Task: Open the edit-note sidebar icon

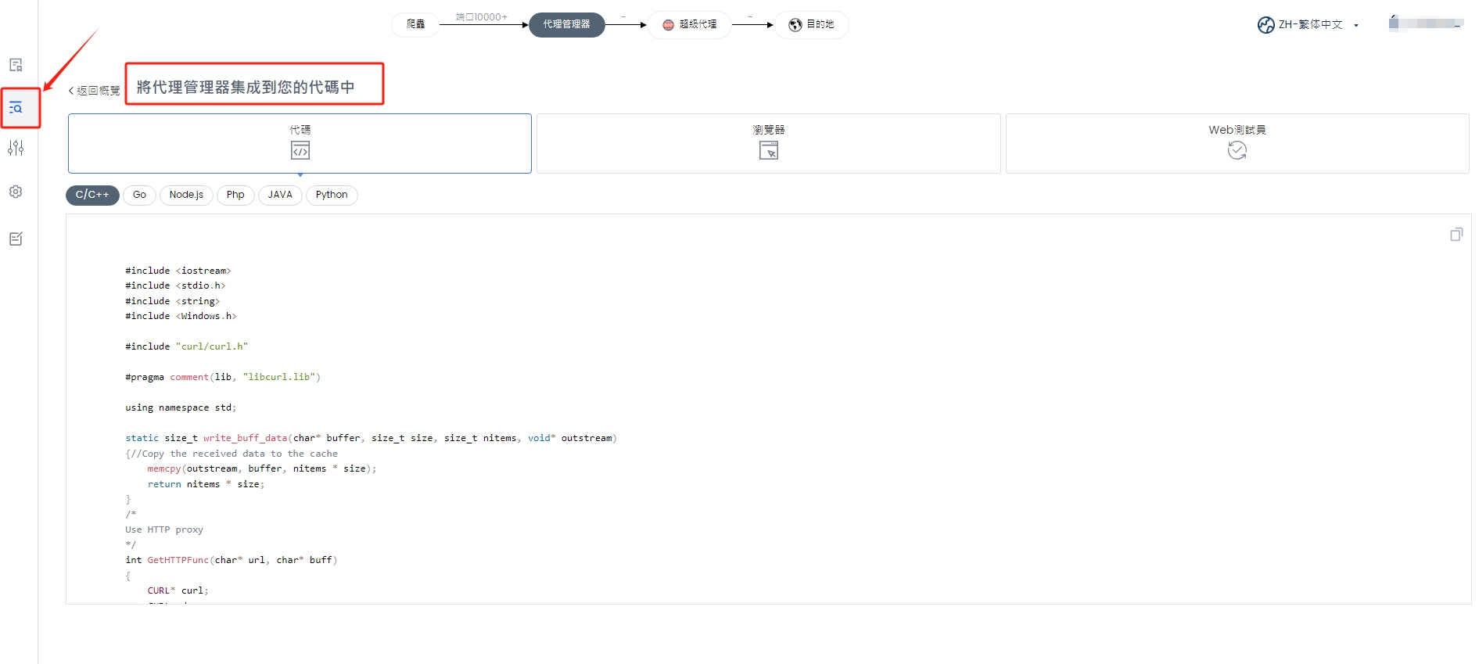Action: pos(16,239)
